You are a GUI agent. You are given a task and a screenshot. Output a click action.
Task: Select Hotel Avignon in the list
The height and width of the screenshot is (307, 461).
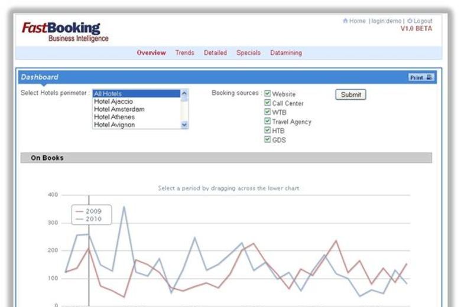pos(137,125)
